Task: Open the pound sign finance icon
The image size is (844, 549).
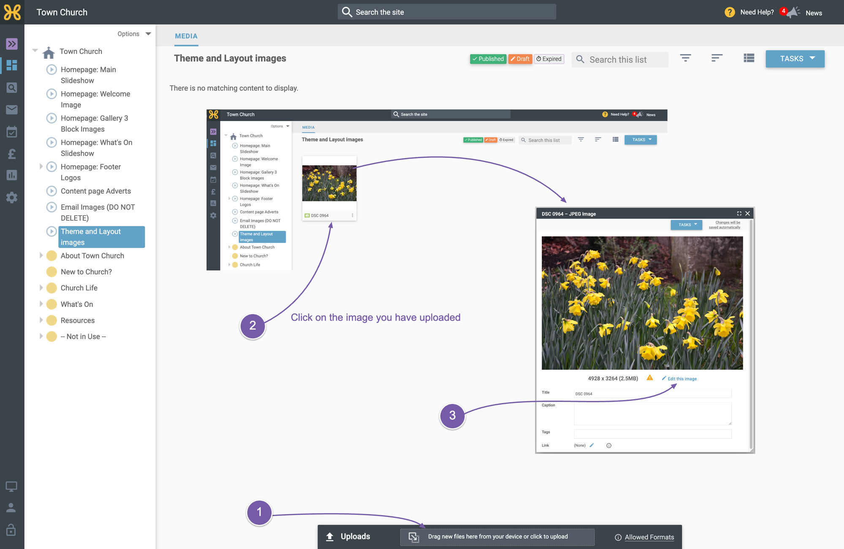Action: pos(12,154)
